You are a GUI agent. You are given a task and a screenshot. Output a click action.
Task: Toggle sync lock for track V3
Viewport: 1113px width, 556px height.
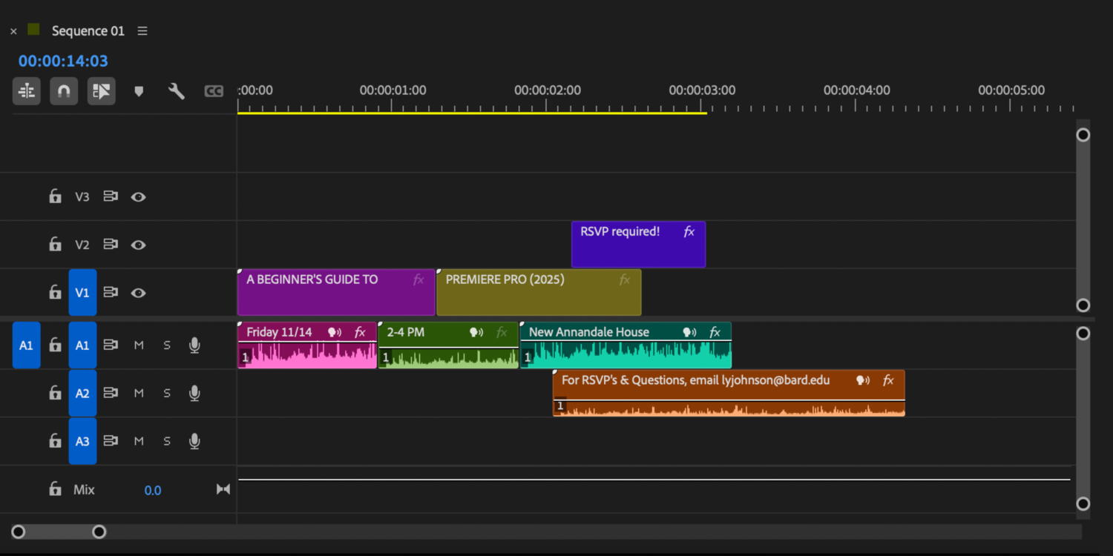111,197
